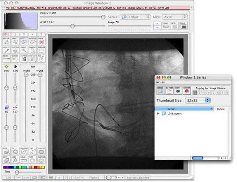Pick the MAGIC wand tool
The height and width of the screenshot is (182, 237).
point(24,50)
